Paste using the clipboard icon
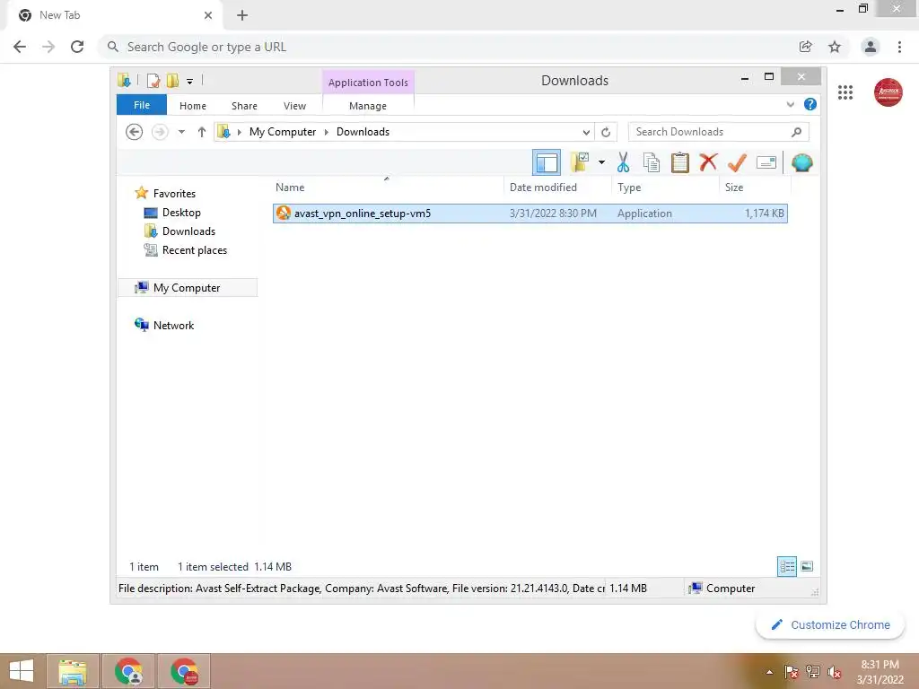 (x=679, y=162)
